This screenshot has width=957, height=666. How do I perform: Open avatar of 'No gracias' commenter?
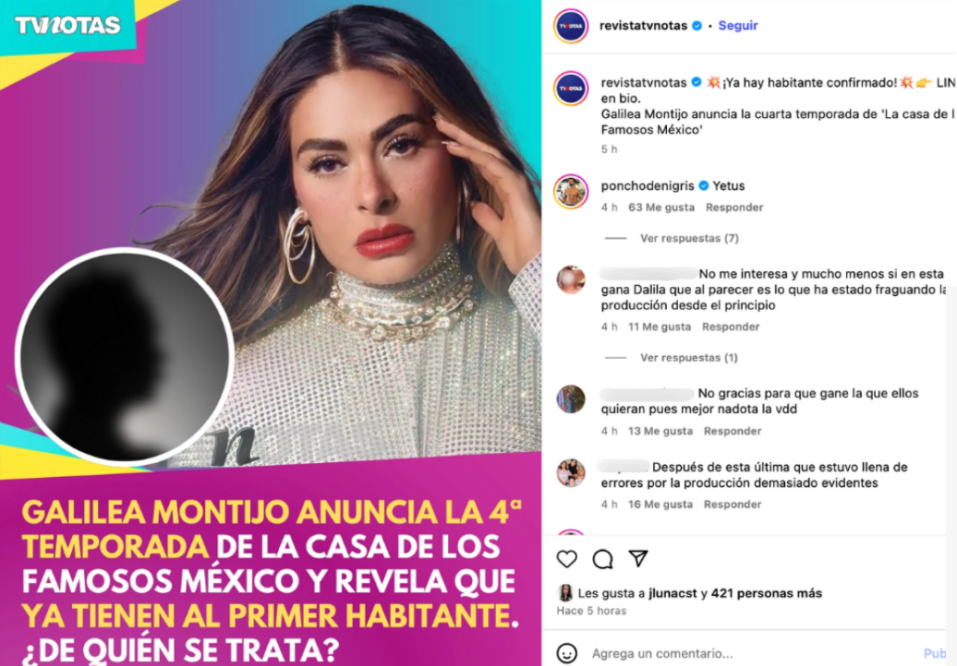coord(571,399)
